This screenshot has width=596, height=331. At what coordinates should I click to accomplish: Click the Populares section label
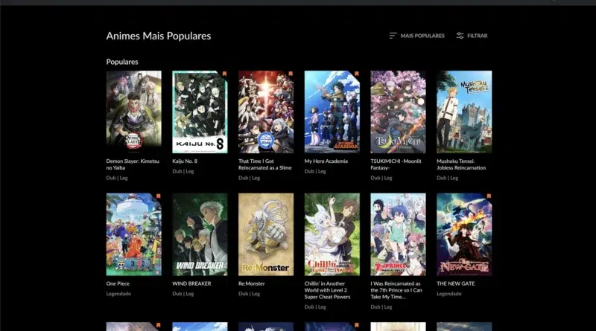tap(122, 62)
